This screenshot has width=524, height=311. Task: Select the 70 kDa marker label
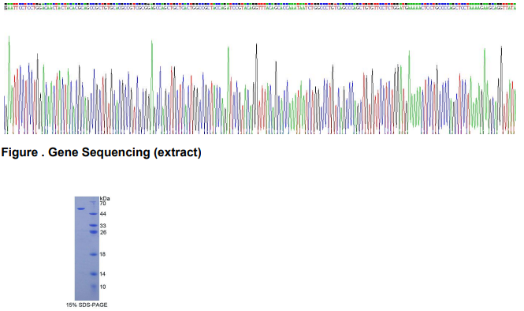(x=102, y=204)
